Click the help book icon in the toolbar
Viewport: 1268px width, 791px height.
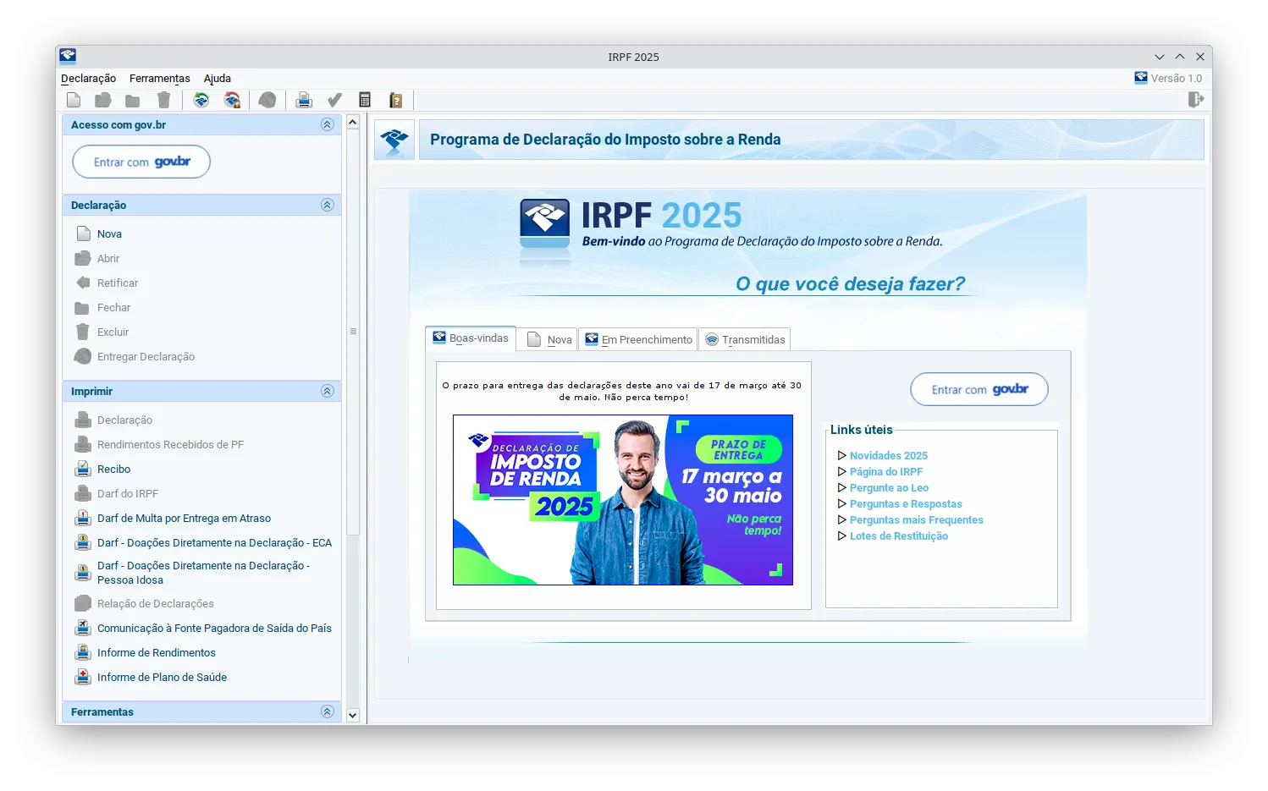click(394, 99)
